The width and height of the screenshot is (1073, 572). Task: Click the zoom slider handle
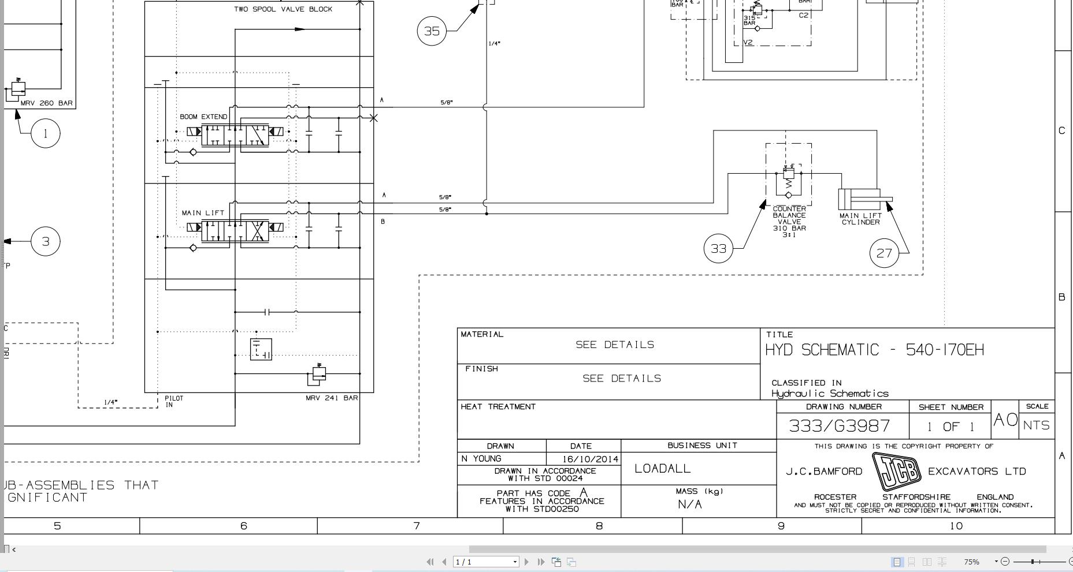tap(1032, 562)
